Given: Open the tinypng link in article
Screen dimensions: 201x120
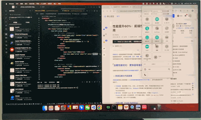Looking at the screenshot, I should click(x=118, y=95).
